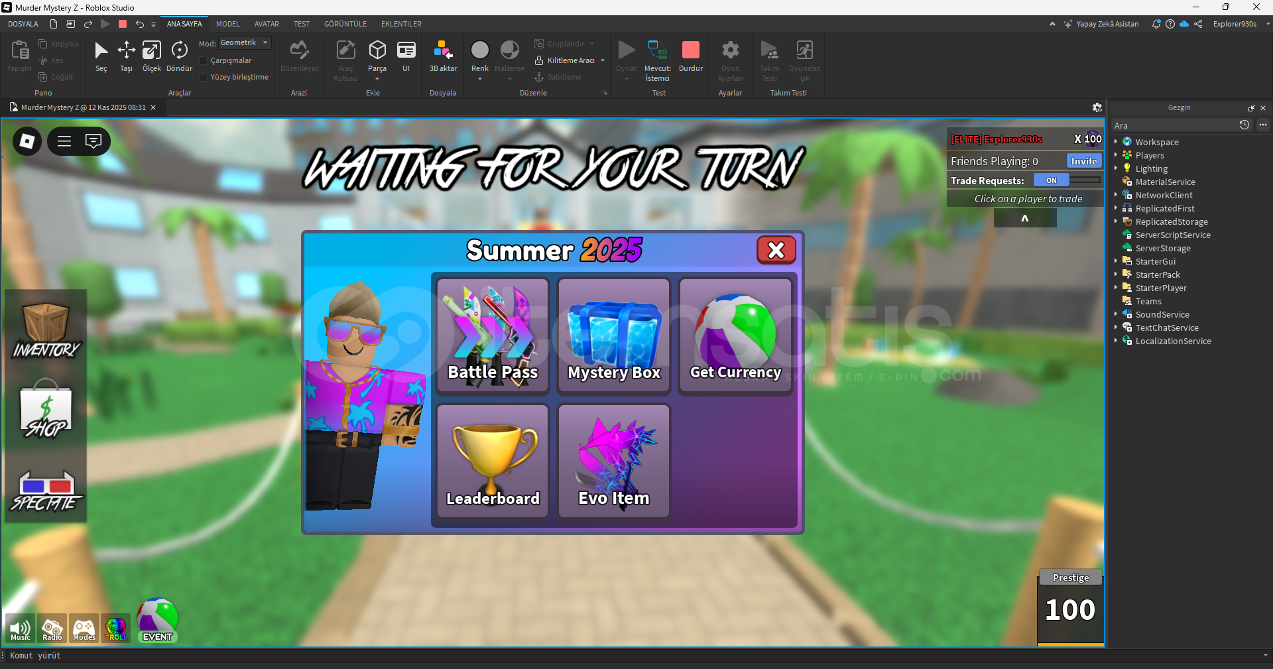Expand the Players tree node
This screenshot has width=1273, height=669.
click(x=1116, y=155)
